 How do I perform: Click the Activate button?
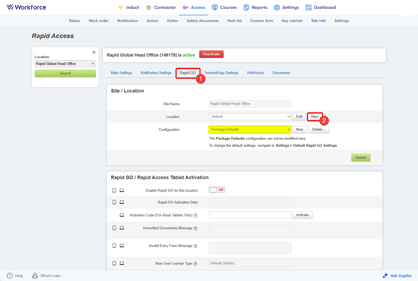coord(302,215)
